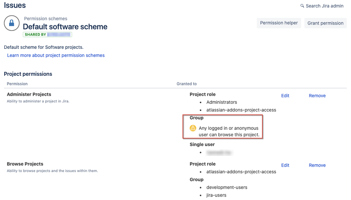This screenshot has height=200, width=351.
Task: Select the development-users group entry
Action: pos(227,187)
